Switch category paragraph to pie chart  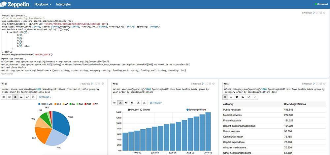pos(237,97)
